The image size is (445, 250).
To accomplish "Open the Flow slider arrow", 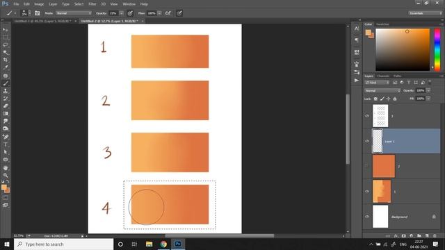I will (x=160, y=13).
